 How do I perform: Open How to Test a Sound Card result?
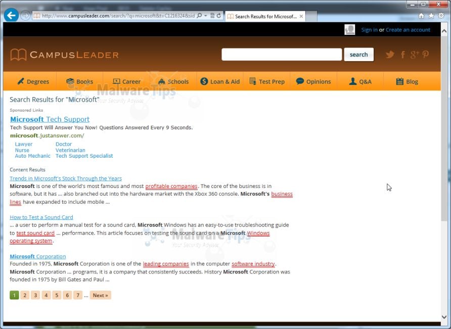coord(41,217)
